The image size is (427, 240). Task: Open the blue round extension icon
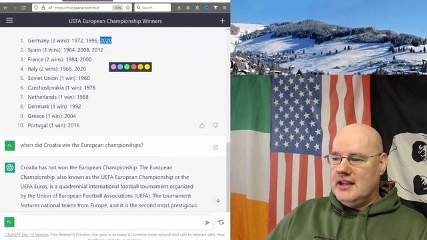tap(206, 7)
